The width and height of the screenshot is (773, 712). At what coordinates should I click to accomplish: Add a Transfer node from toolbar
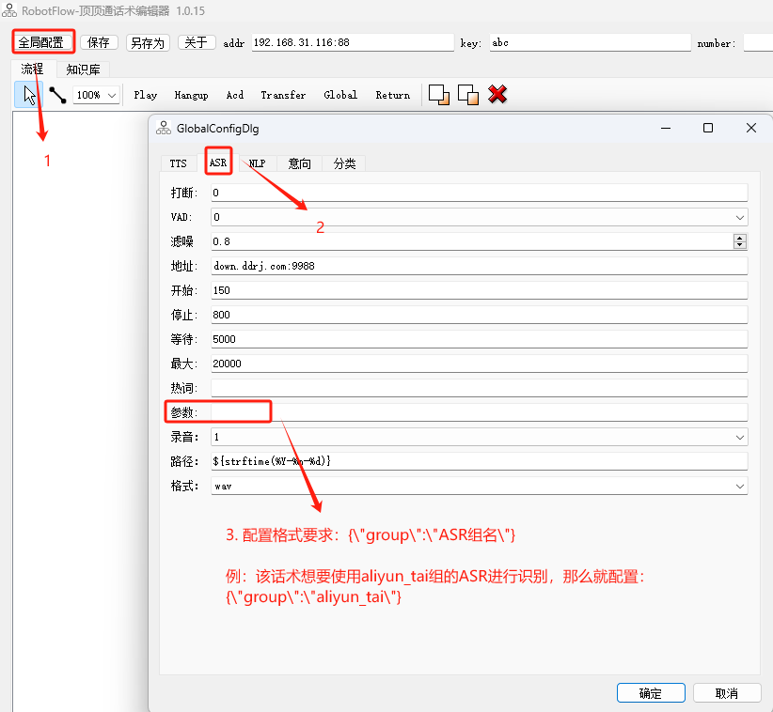point(283,95)
